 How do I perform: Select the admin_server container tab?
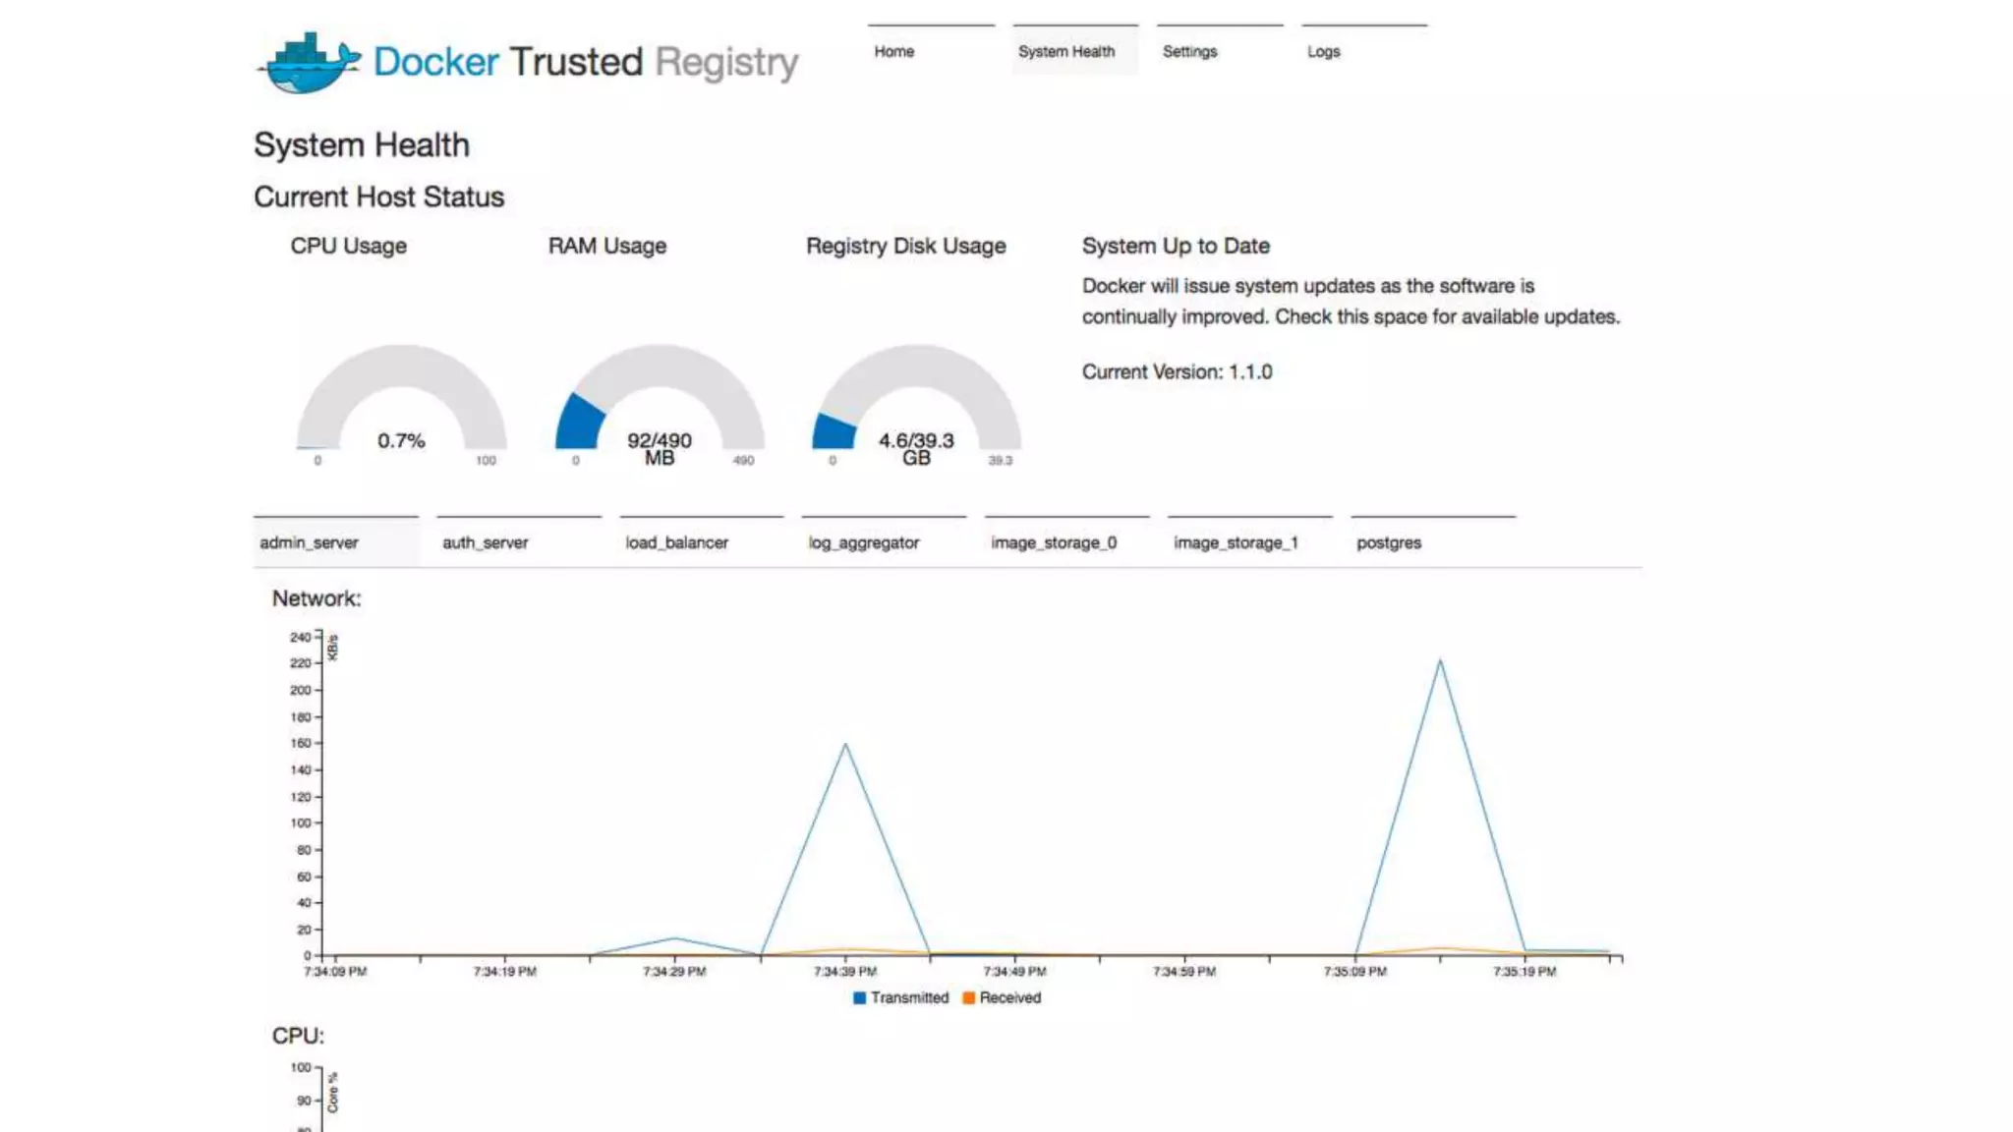(309, 542)
